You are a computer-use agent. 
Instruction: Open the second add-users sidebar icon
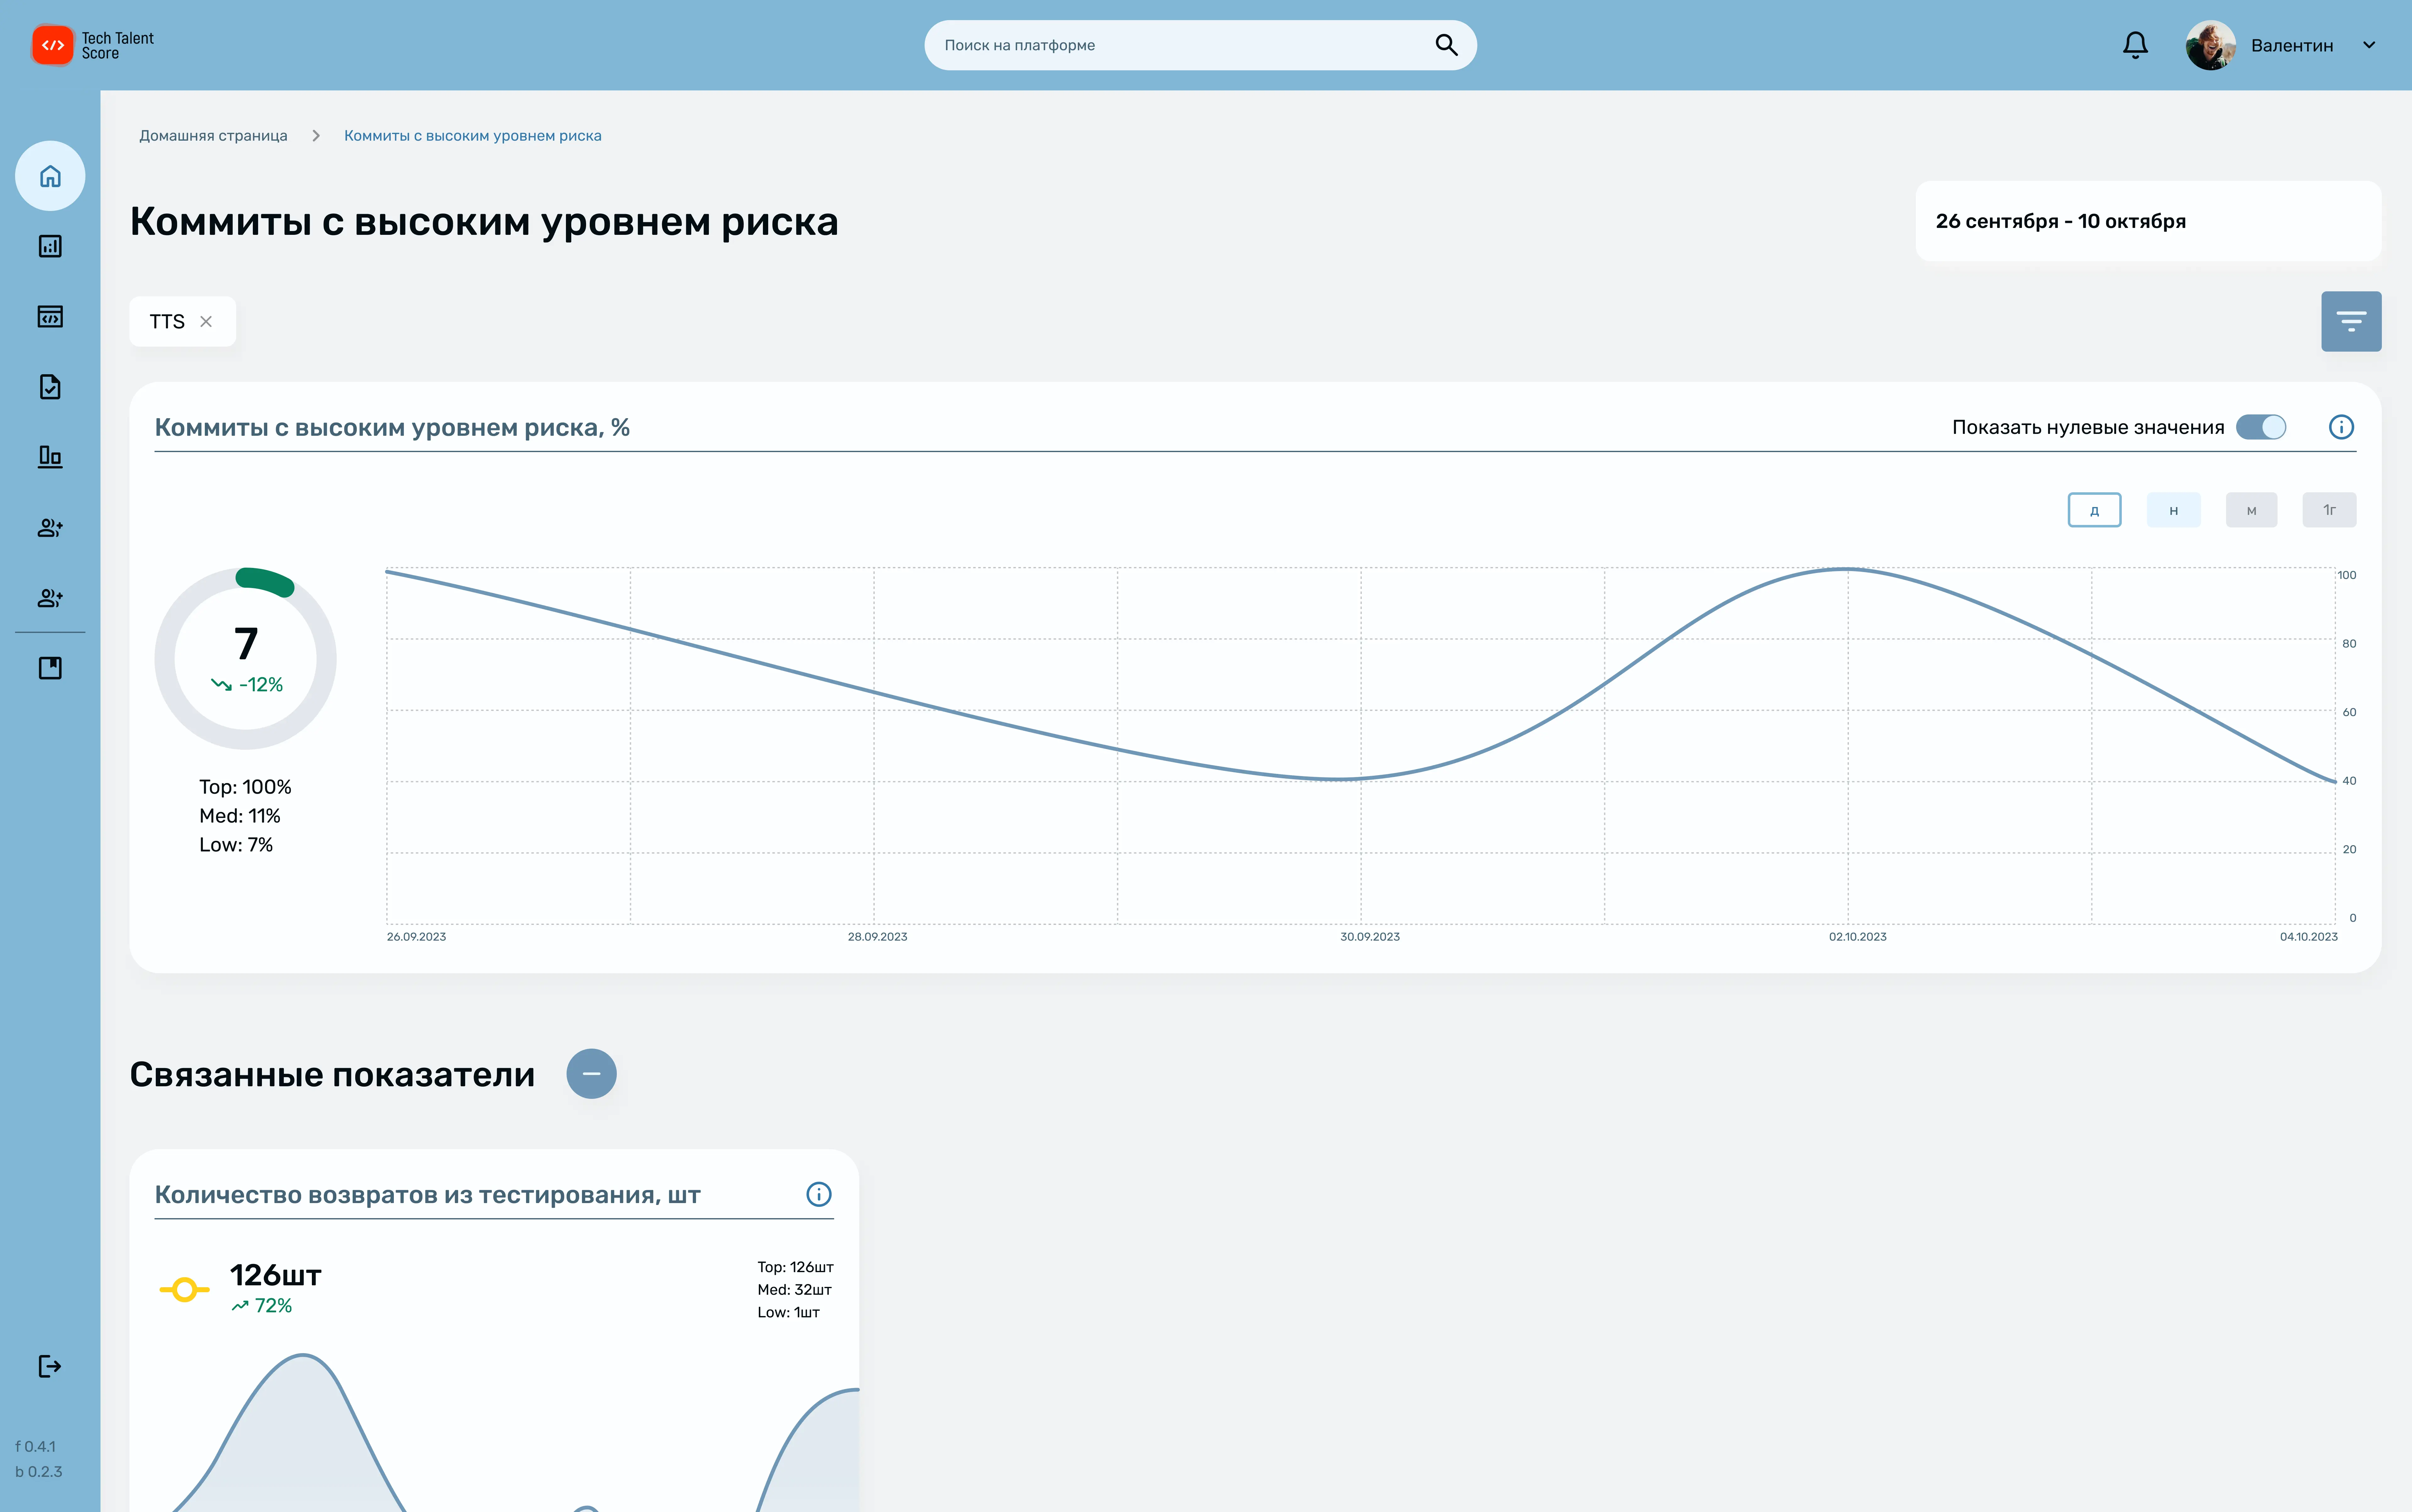coord(50,598)
